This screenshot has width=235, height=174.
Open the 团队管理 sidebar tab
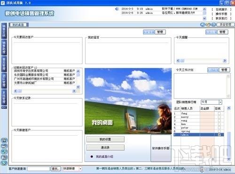tap(4, 80)
